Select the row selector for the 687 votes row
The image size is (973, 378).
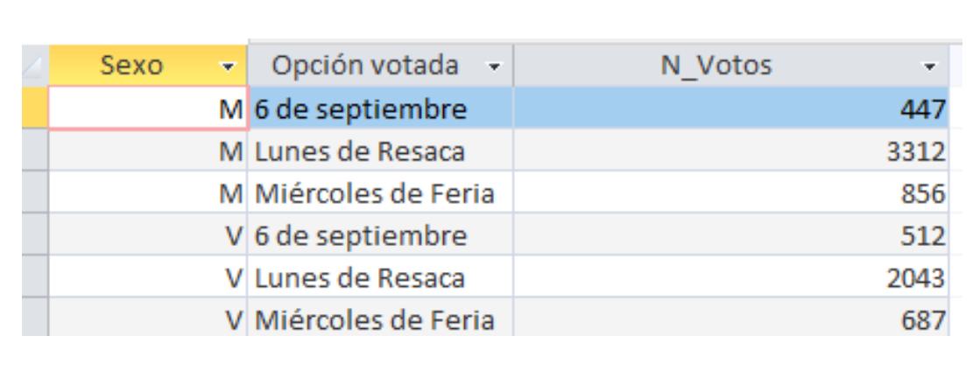pos(35,318)
